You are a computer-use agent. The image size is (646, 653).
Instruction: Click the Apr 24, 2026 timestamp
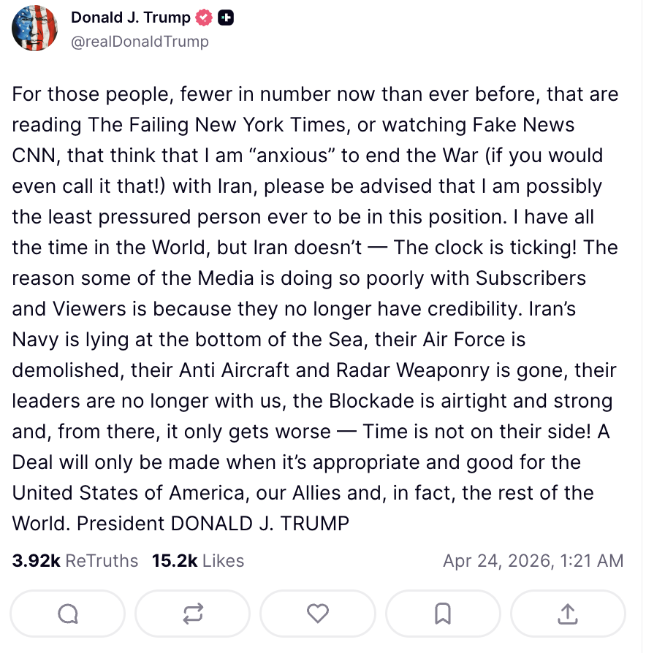[x=533, y=561]
